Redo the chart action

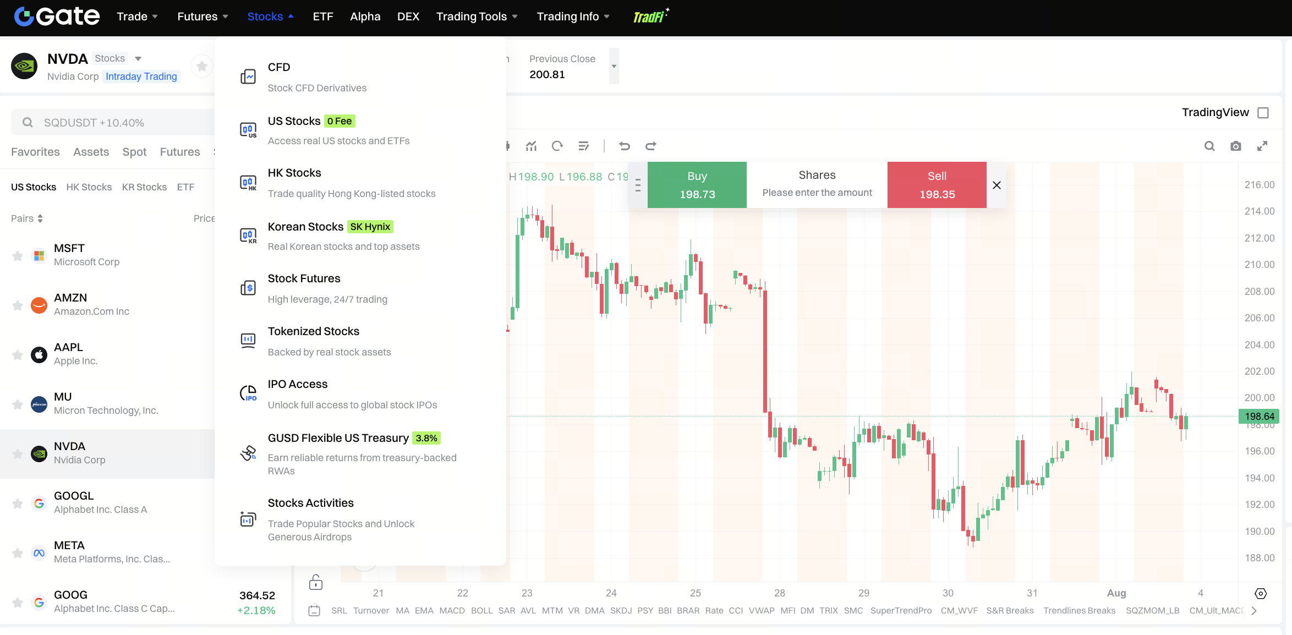click(x=651, y=146)
